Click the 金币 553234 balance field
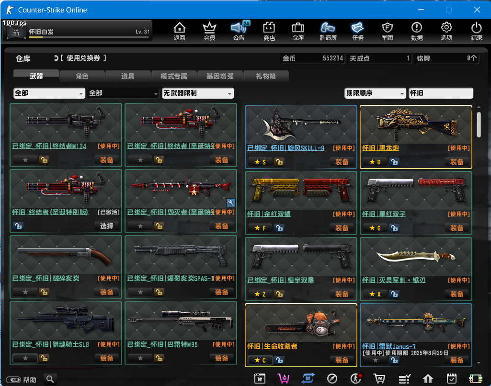Screen dimensions: 491x386 [x=312, y=58]
